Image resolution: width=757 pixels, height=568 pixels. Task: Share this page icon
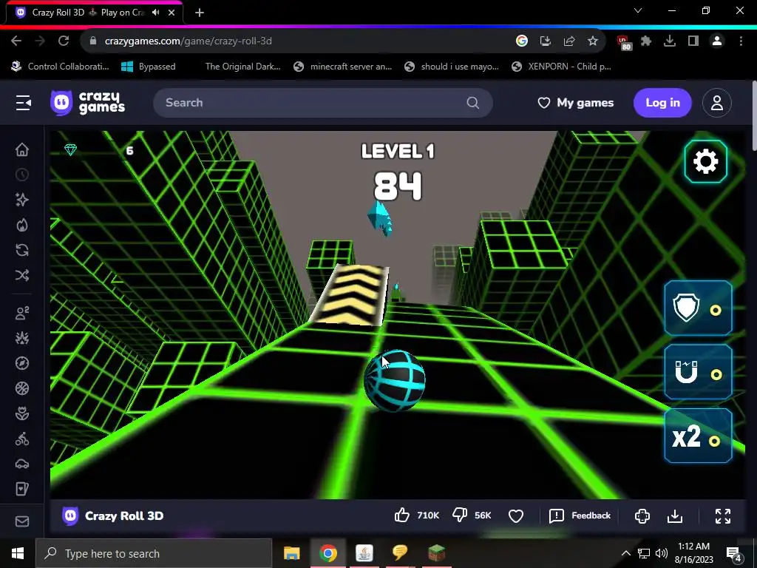coord(569,41)
